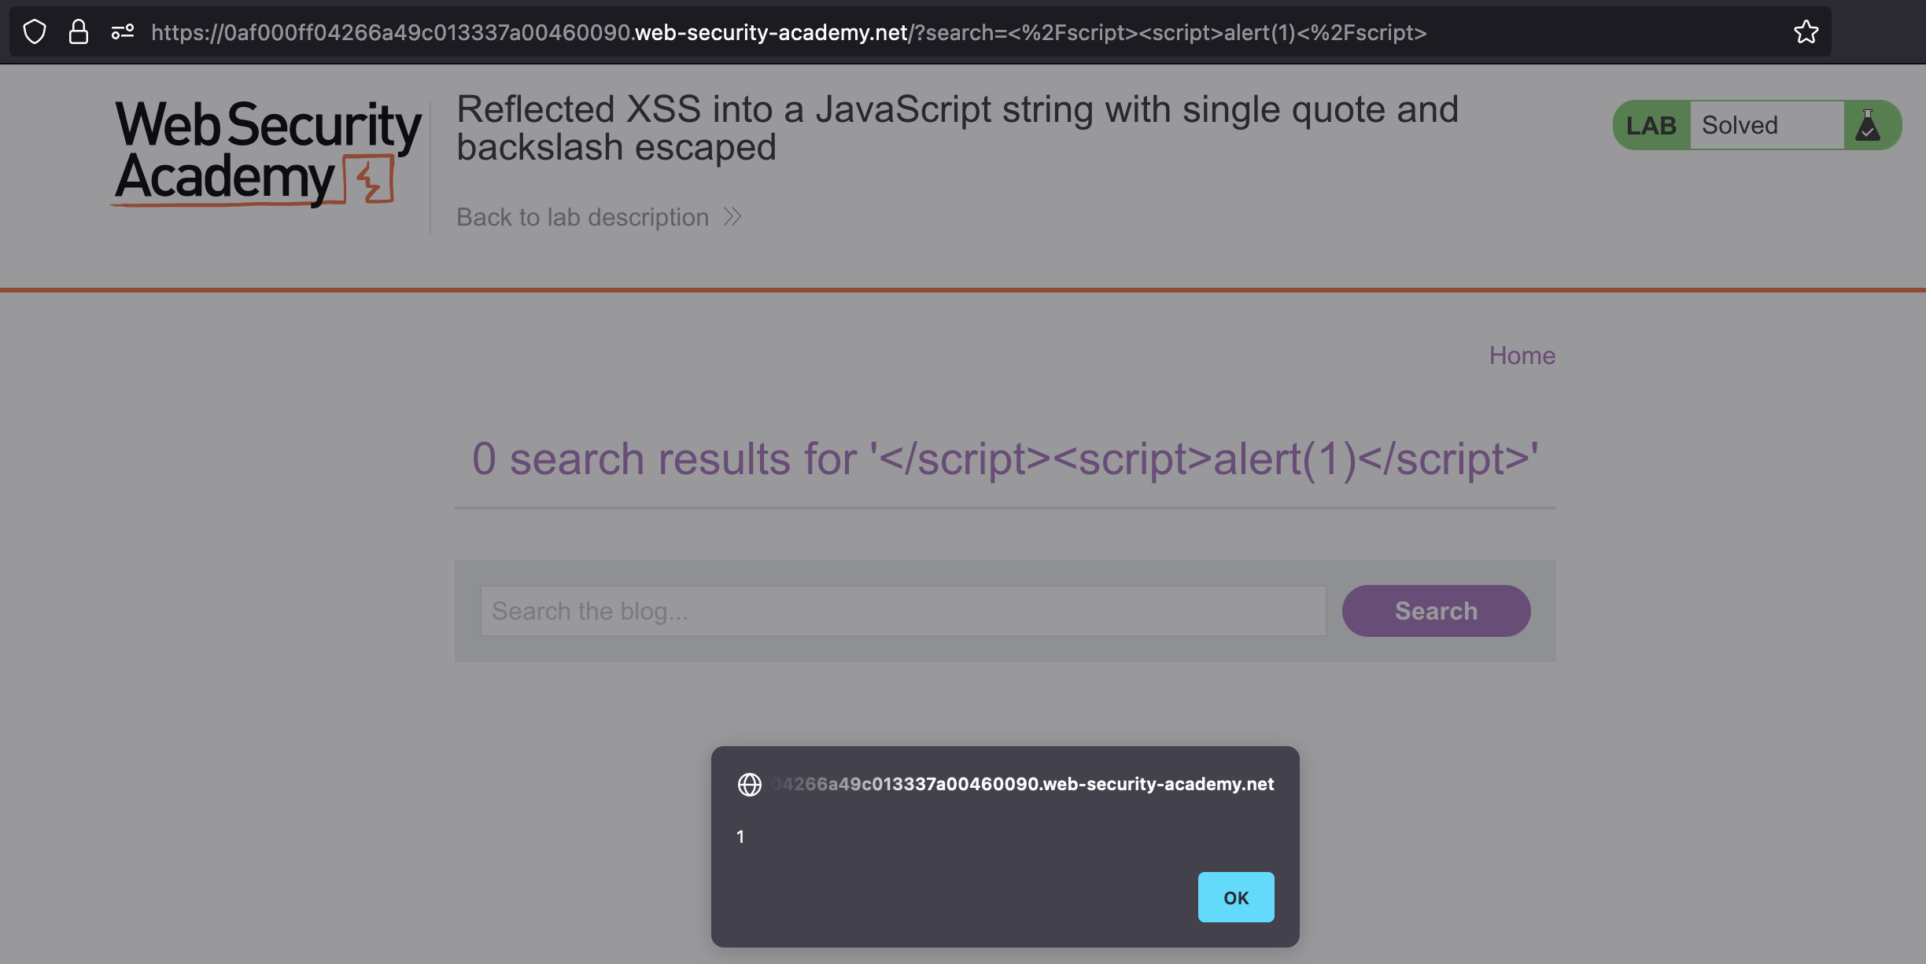Click the alert dialog's domain name text
Viewport: 1926px width, 964px height.
pos(1023,785)
